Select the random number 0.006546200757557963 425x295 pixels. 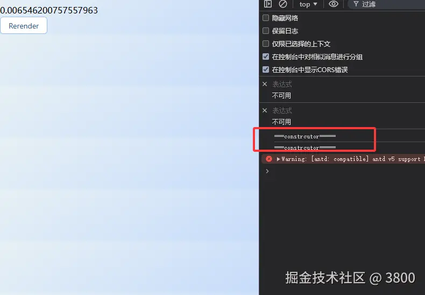(x=49, y=10)
